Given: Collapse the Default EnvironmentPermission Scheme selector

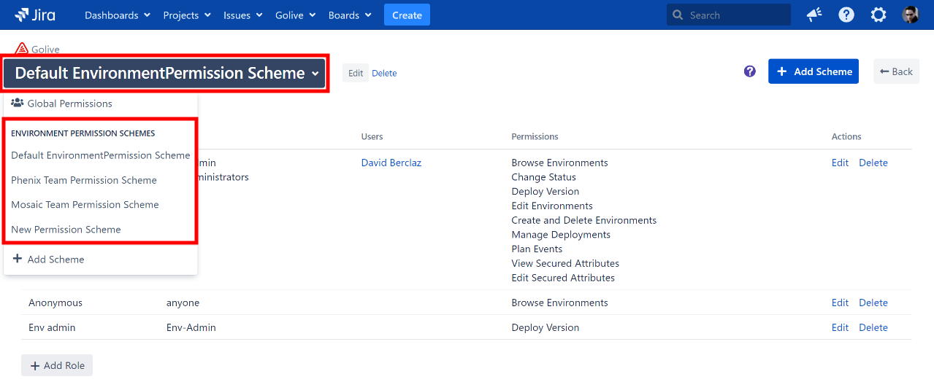Looking at the screenshot, I should click(166, 73).
